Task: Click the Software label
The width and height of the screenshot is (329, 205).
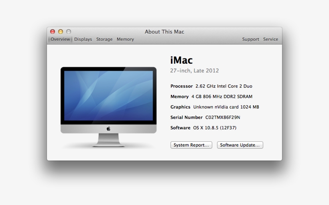Action: (181, 128)
